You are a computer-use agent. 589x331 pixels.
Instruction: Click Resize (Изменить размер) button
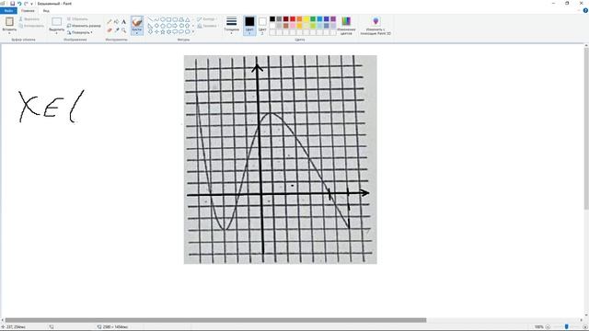84,26
